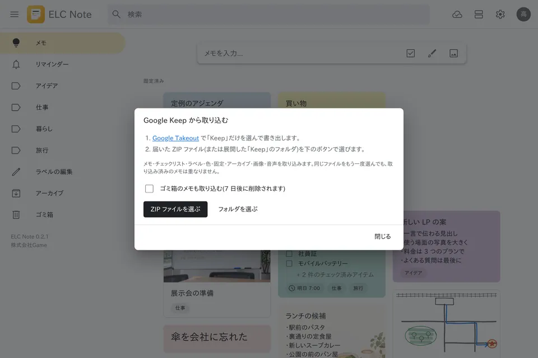538x358 pixels.
Task: Click the ELC Note 0.2.1 version text
Action: (30, 237)
